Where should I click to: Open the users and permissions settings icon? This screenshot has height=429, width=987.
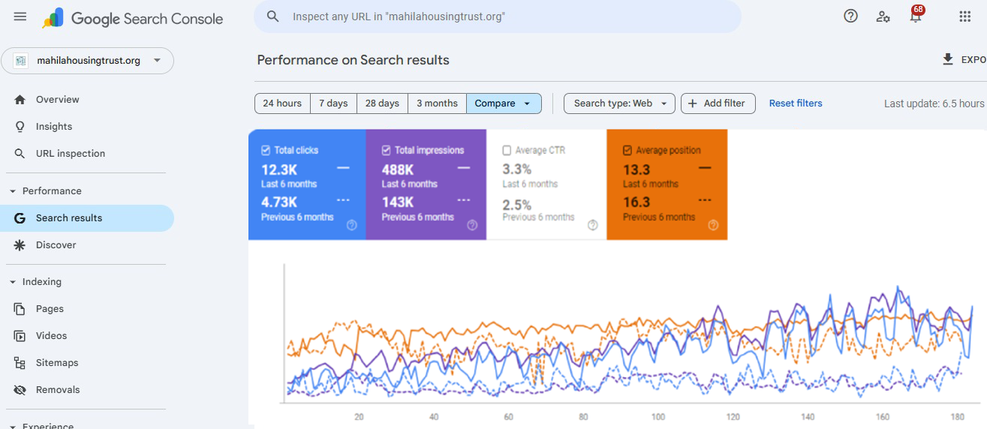point(883,16)
